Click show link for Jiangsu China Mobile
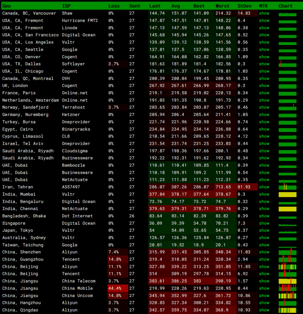Image resolution: width=303 pixels, height=314 pixels. tap(264, 288)
